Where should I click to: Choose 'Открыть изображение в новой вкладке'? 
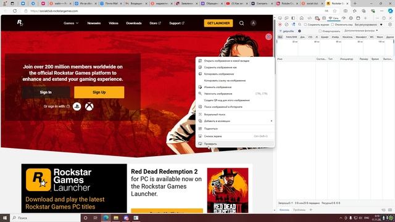pos(235,61)
